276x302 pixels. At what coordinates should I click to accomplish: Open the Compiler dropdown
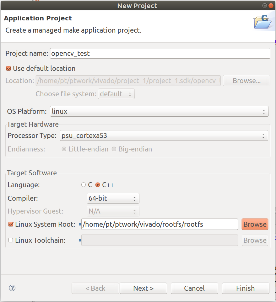click(113, 198)
